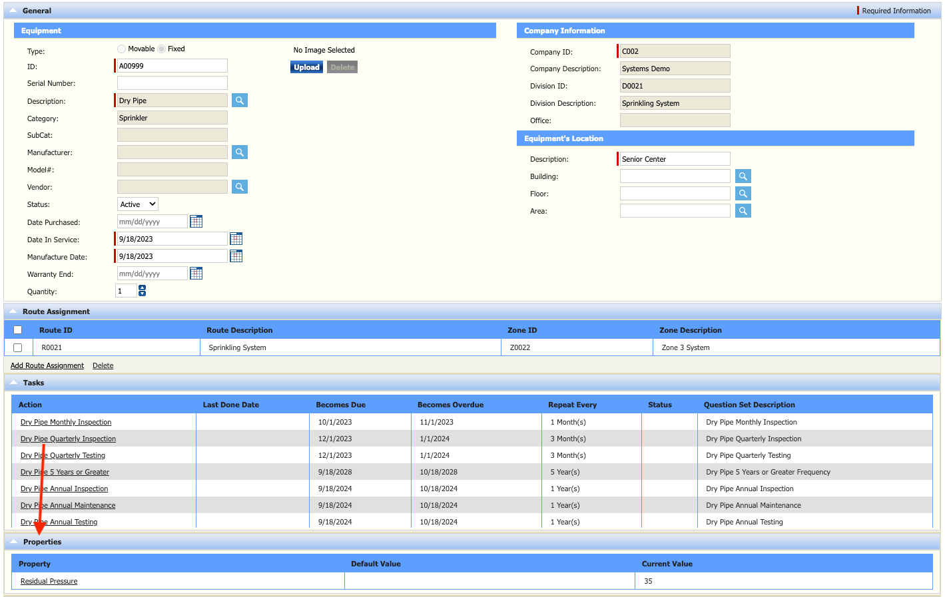
Task: Open the Description lookup search icon
Action: point(239,100)
